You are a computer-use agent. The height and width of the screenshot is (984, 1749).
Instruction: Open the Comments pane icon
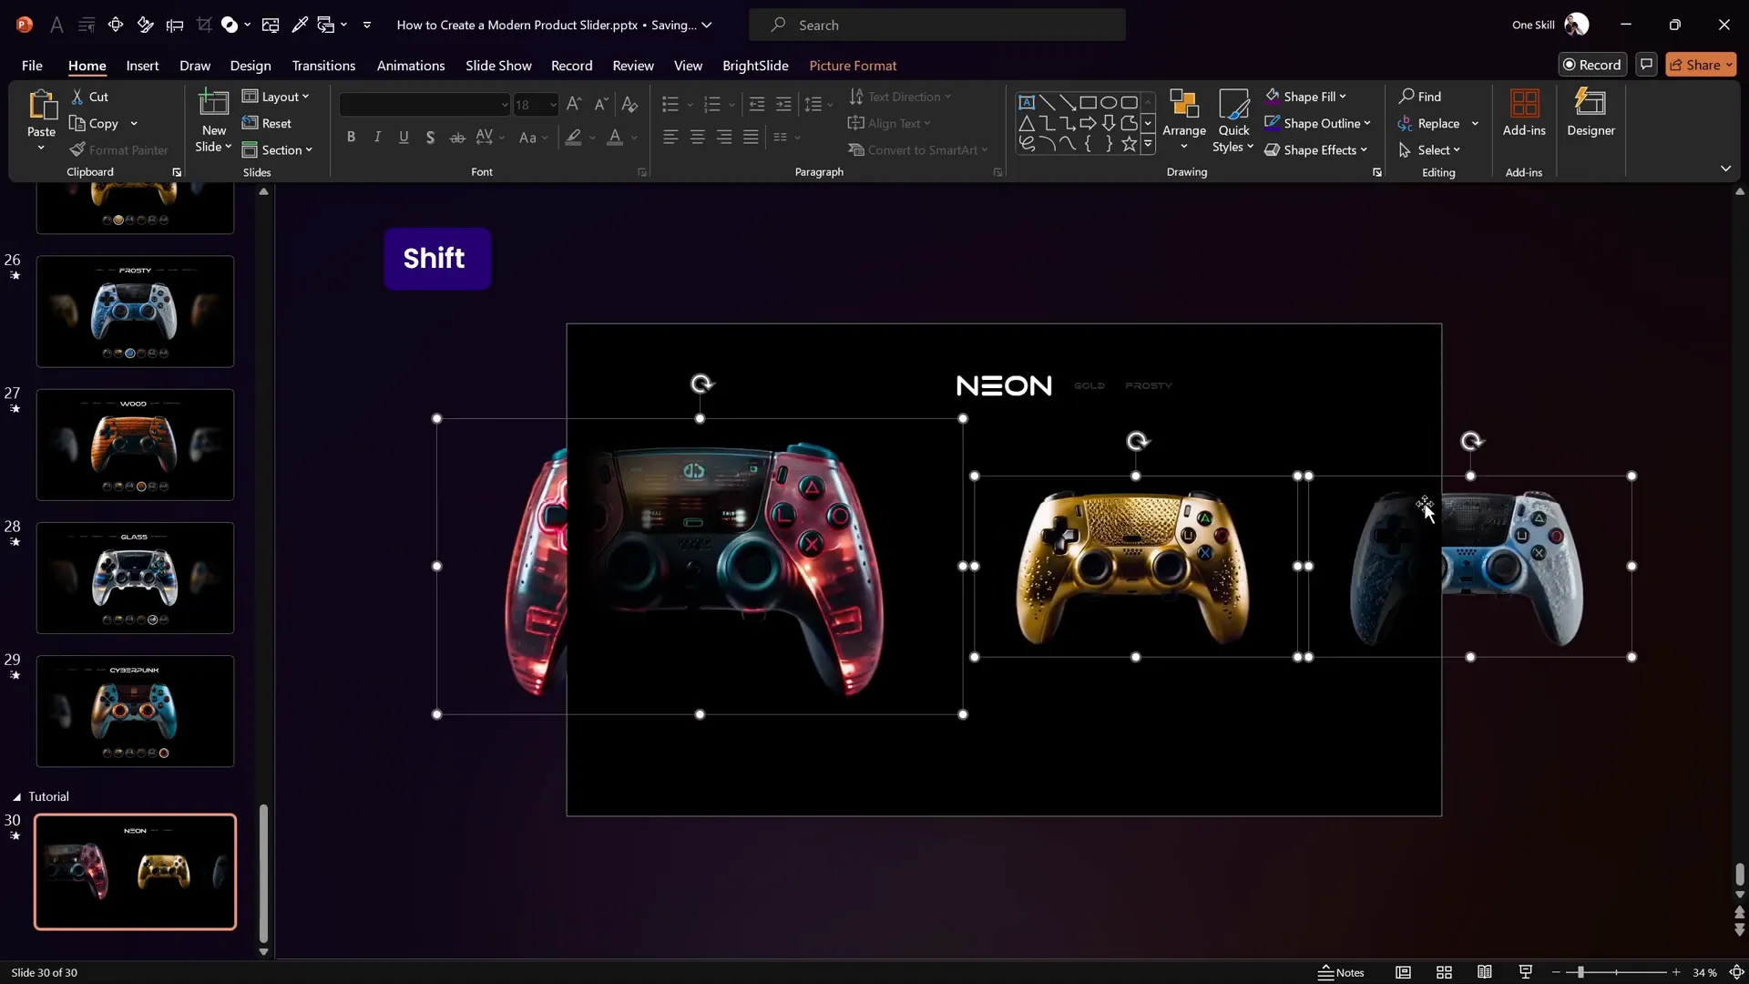[x=1646, y=65]
